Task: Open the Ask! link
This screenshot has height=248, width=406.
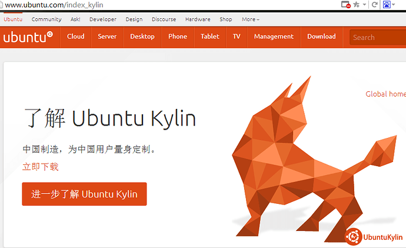Action: tap(75, 19)
